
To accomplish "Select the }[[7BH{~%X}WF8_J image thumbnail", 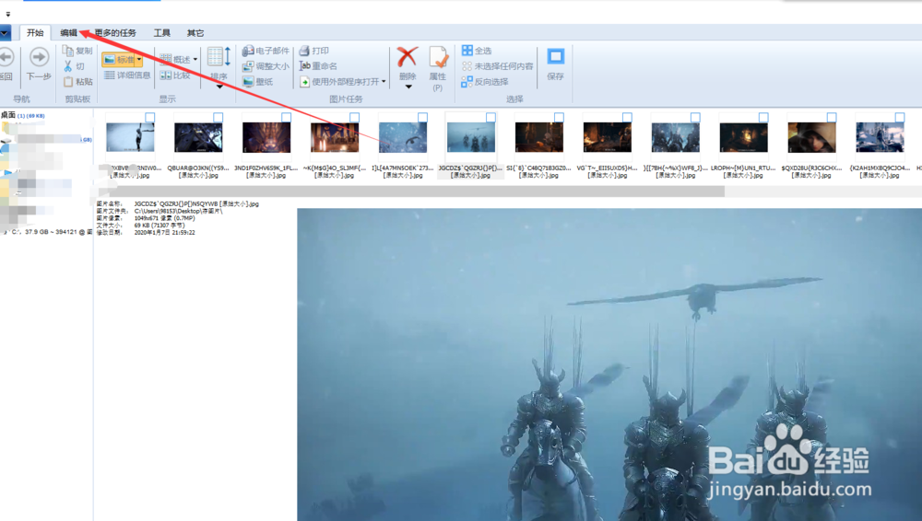I will point(676,137).
